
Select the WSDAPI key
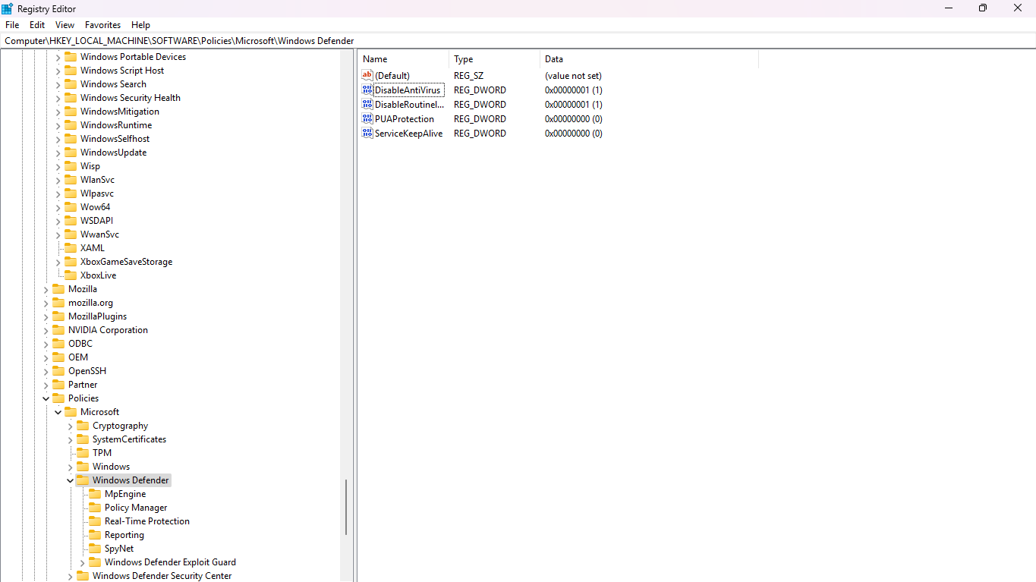pos(96,221)
